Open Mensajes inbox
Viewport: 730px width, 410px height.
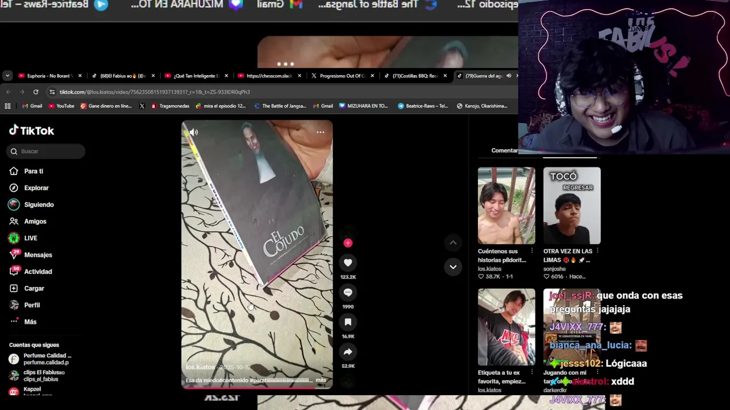38,255
